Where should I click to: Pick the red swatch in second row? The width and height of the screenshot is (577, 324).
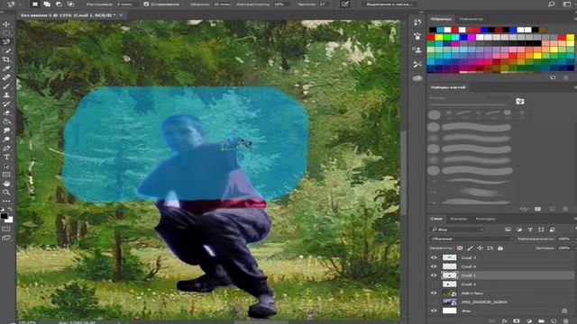coord(431,37)
